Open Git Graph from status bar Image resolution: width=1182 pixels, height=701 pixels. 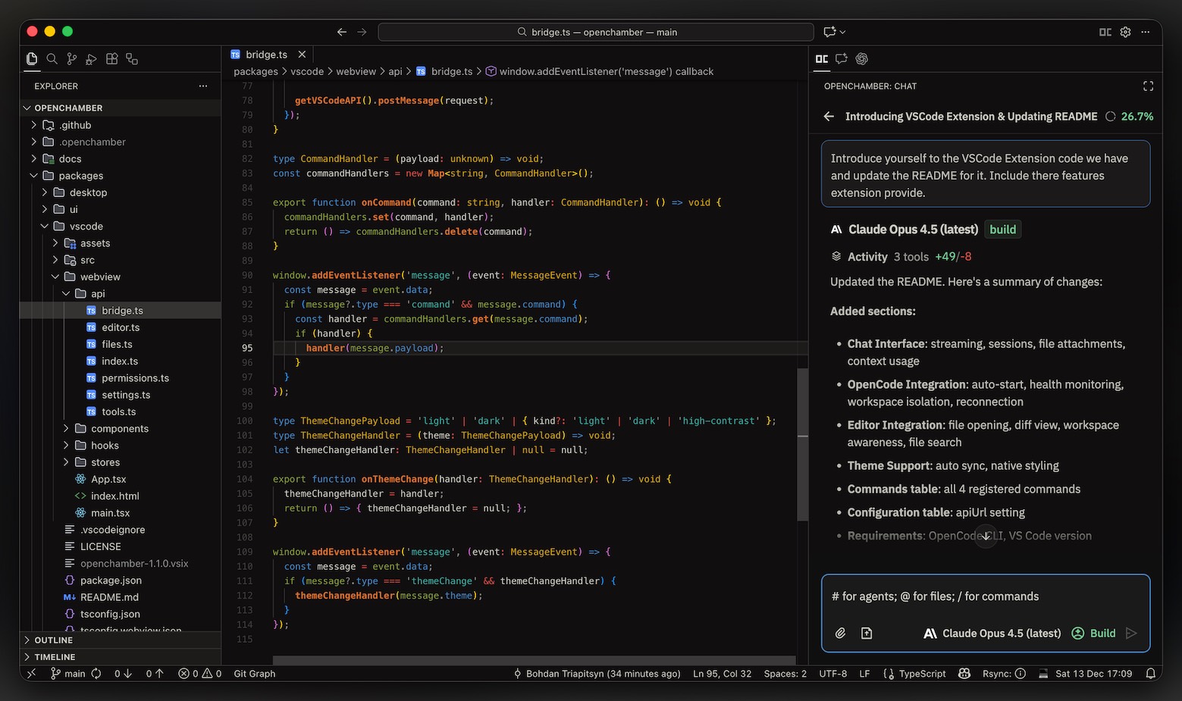[x=255, y=673]
